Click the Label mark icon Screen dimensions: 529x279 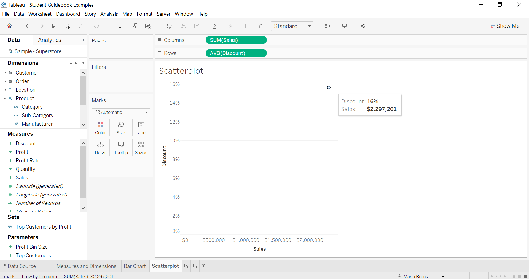point(141,127)
